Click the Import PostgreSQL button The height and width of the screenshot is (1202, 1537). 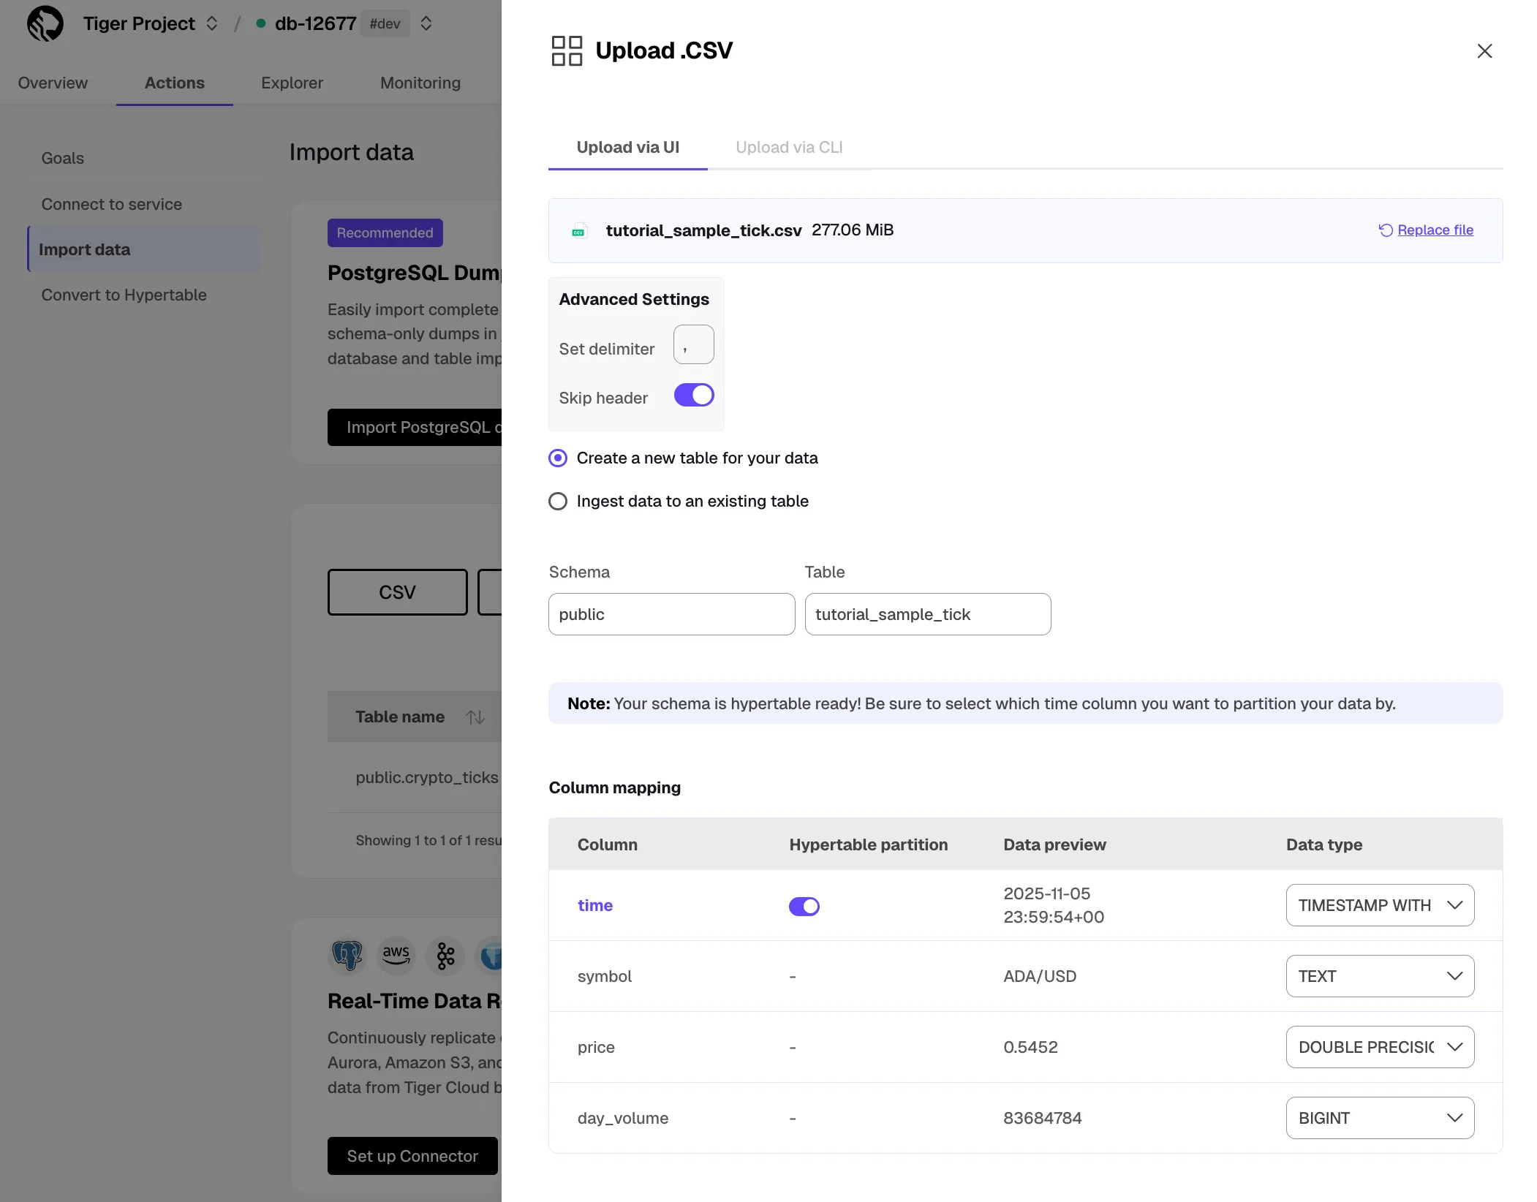(x=415, y=427)
